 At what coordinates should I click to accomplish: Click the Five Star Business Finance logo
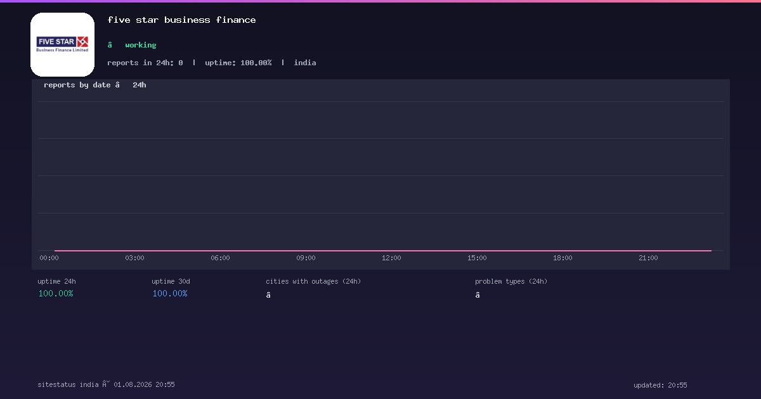(x=62, y=44)
